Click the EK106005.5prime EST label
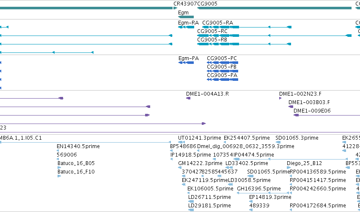 click(x=210, y=189)
